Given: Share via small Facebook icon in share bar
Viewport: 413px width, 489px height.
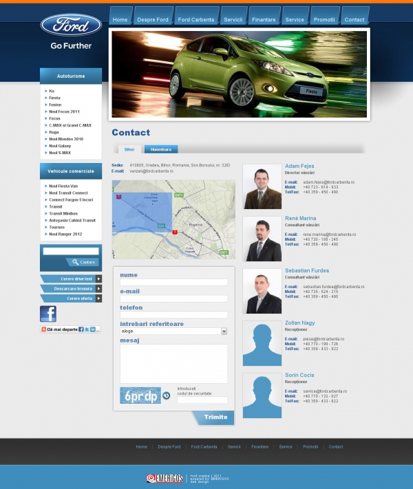Looking at the screenshot, I should [x=81, y=329].
